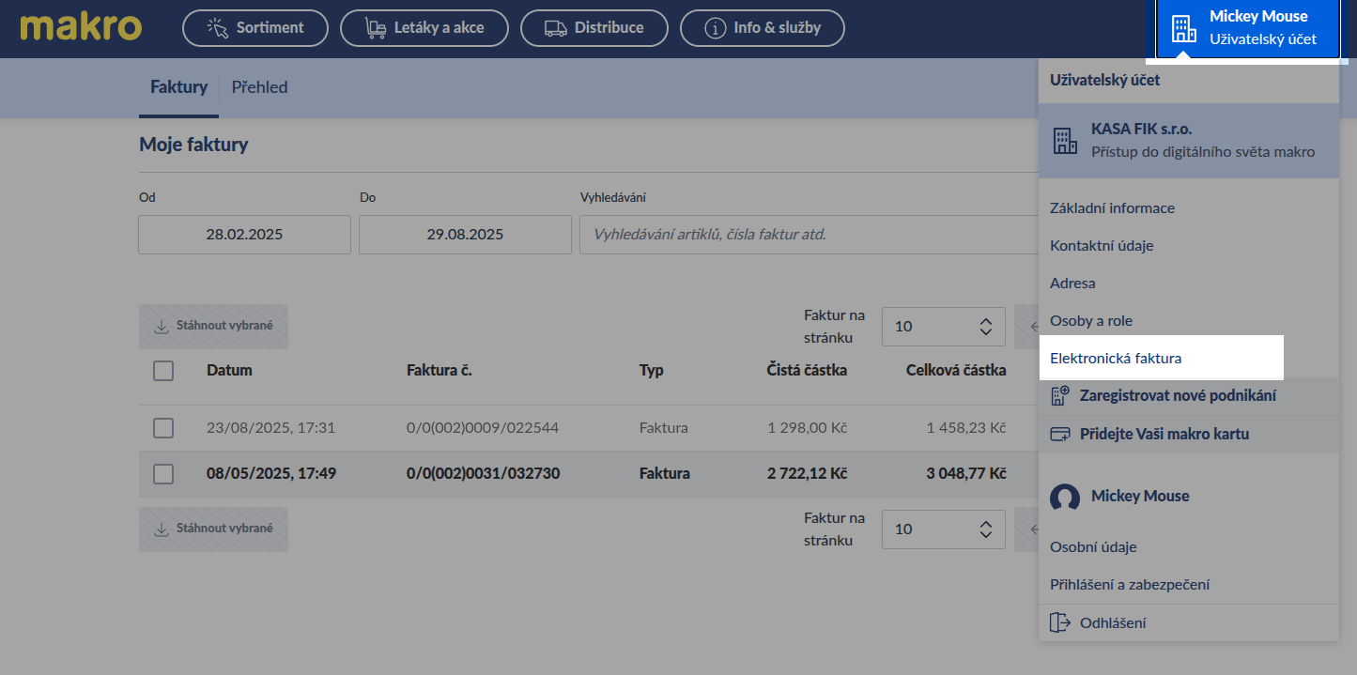Click the Mickey Mouse avatar icon
The image size is (1357, 675).
point(1065,498)
